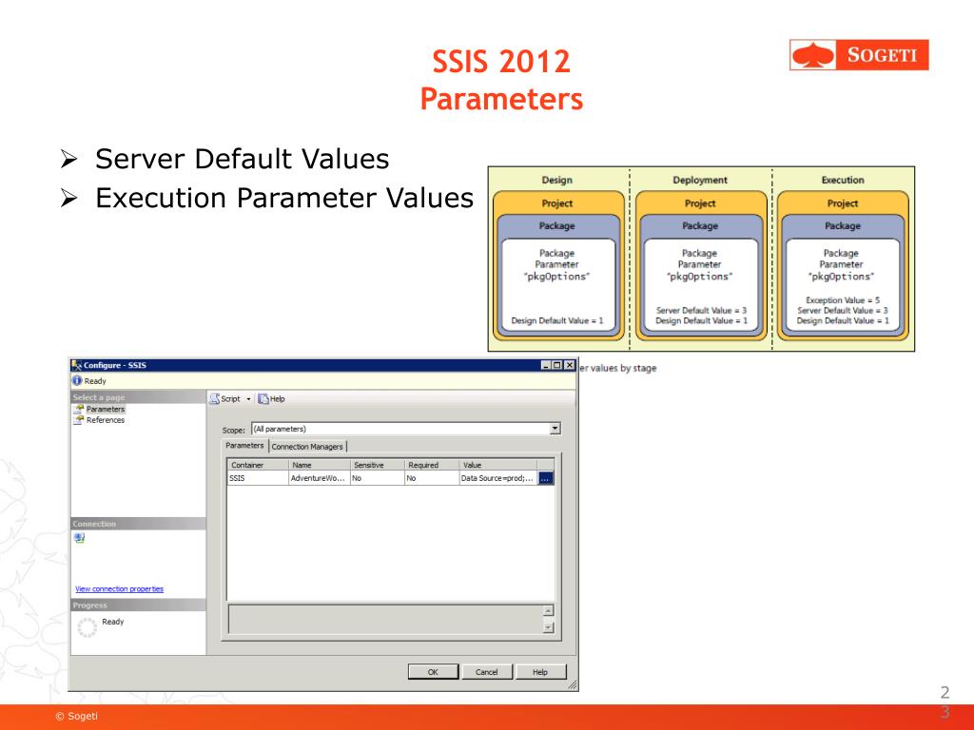Click the Help button at dialog bottom
The width and height of the screenshot is (974, 730).
point(540,672)
